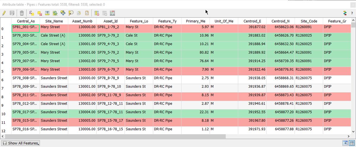Viewport: 356px width, 147px height.
Task: Open the help question mark icon
Action: [x=352, y=13]
